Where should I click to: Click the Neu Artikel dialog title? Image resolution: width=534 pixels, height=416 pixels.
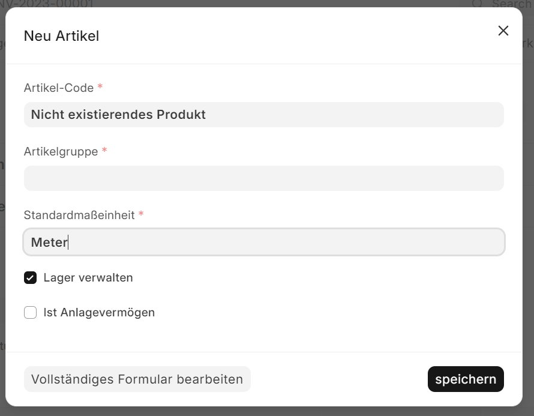tap(61, 36)
